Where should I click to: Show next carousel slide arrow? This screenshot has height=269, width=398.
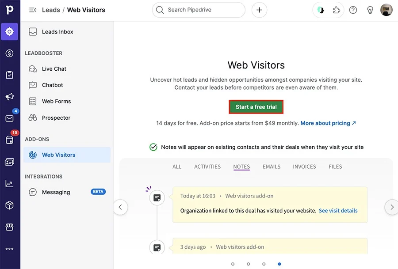392,207
